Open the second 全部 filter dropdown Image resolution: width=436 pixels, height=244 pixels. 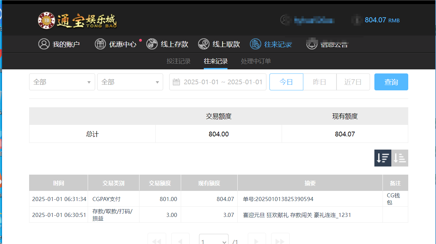[130, 82]
